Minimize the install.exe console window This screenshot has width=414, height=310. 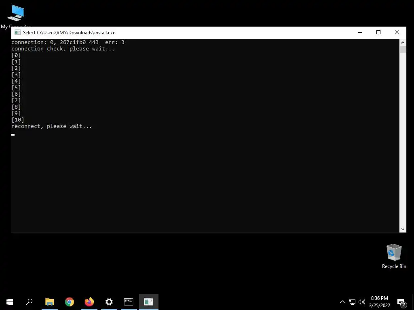pos(360,32)
